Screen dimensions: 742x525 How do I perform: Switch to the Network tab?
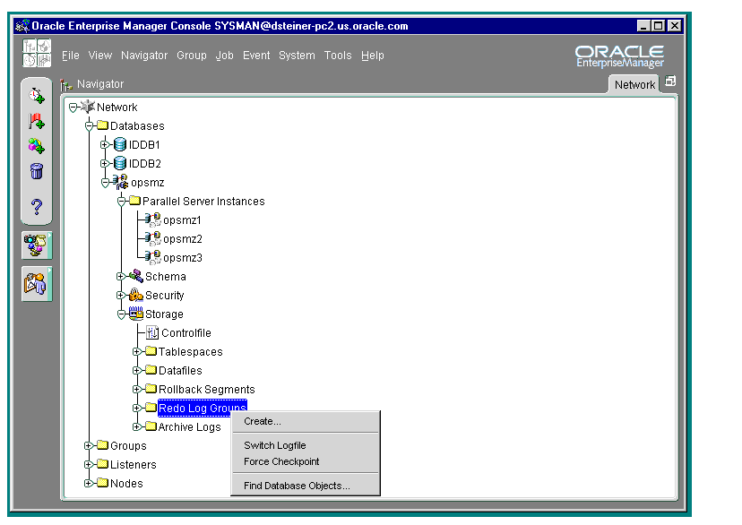click(x=634, y=84)
